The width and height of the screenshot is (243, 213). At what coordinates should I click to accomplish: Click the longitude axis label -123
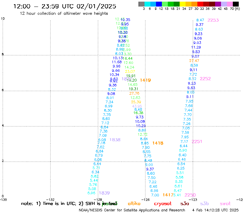point(193,200)
